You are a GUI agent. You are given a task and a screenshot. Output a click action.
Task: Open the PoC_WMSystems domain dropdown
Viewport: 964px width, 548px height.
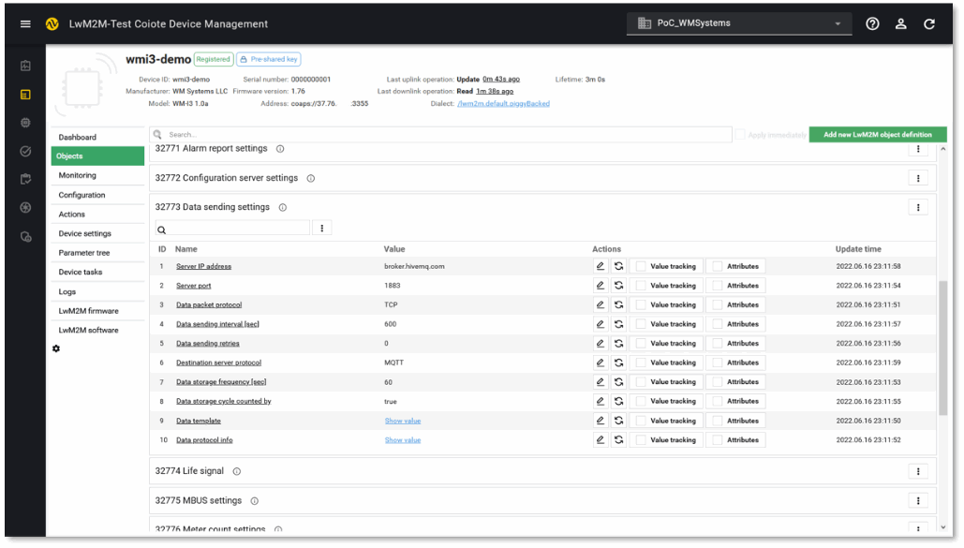(739, 24)
